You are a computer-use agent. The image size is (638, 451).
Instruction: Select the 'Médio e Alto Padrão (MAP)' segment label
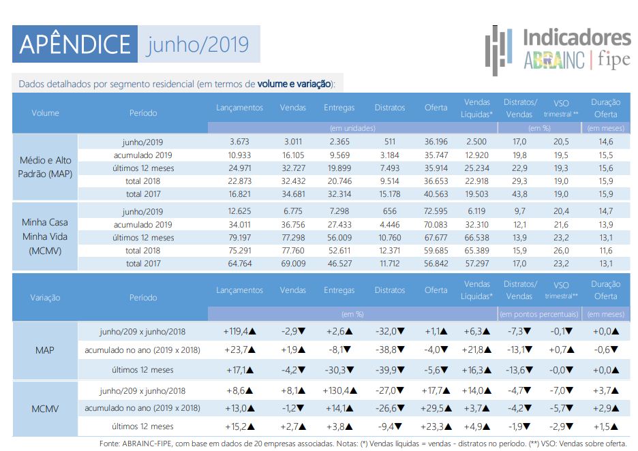pos(45,167)
